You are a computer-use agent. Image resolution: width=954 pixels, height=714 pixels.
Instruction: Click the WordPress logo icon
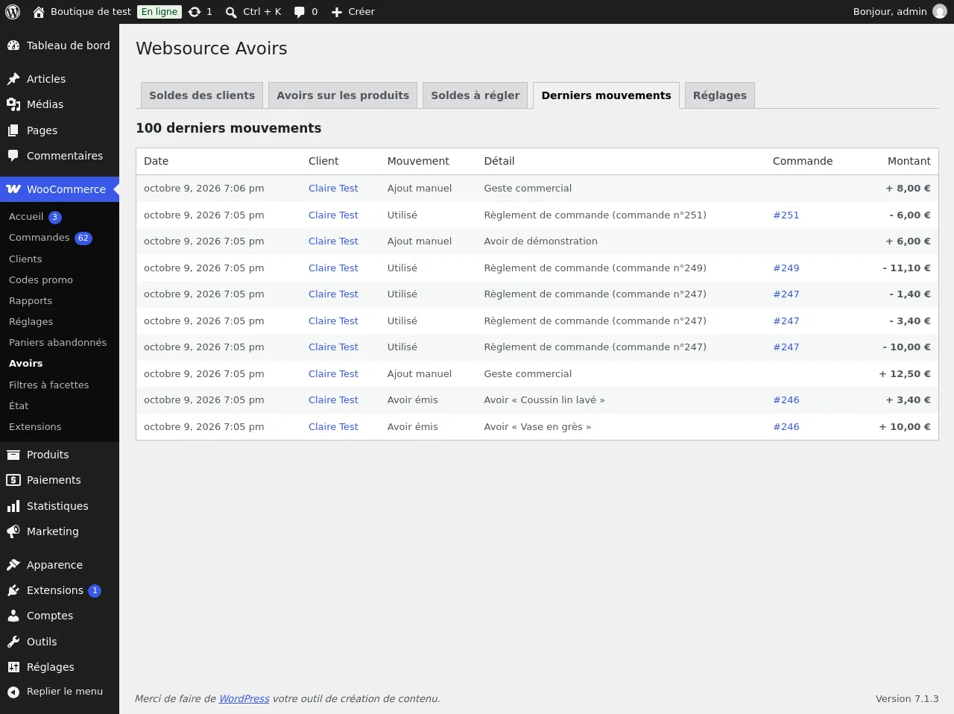click(13, 12)
